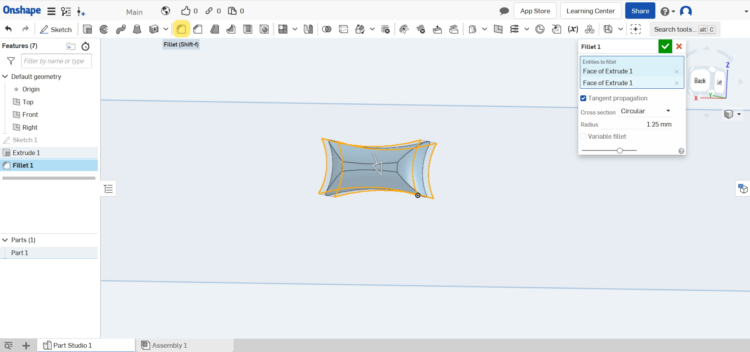750x352 pixels.
Task: Accept Fillet 1 with green checkmark
Action: tap(665, 46)
